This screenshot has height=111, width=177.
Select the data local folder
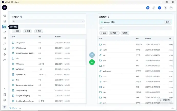pyautogui.click(x=48, y=80)
